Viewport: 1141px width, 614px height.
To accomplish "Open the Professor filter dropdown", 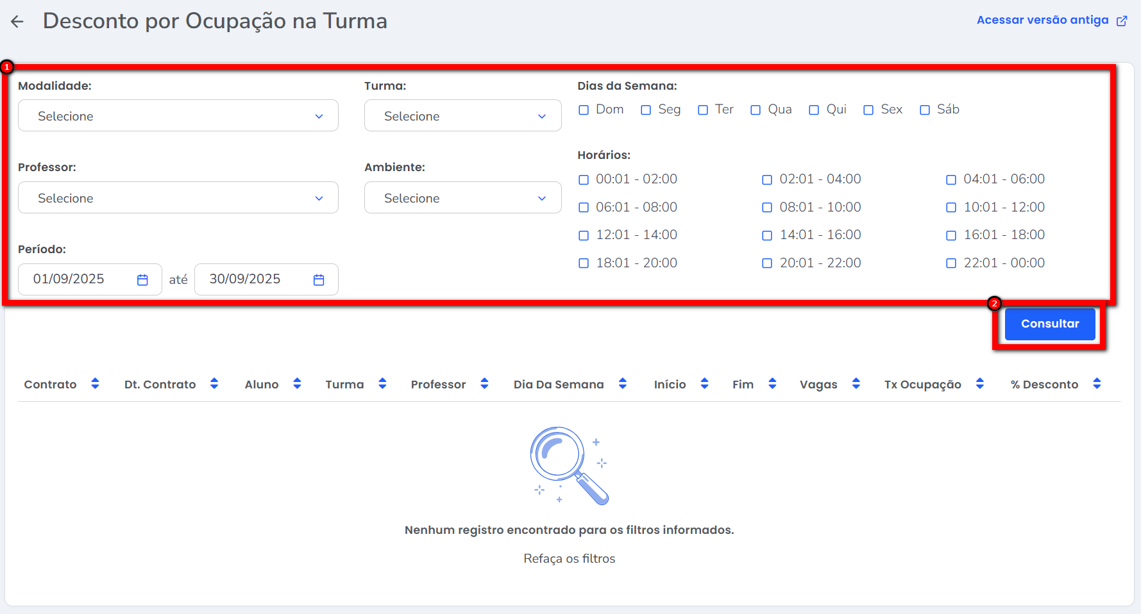I will point(178,198).
